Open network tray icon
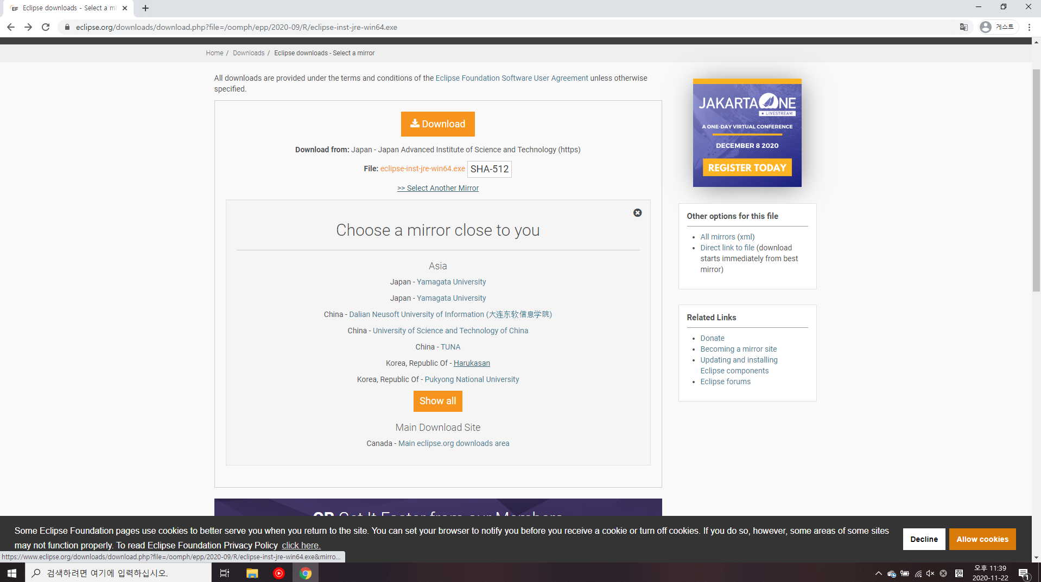This screenshot has height=582, width=1041. coord(918,573)
